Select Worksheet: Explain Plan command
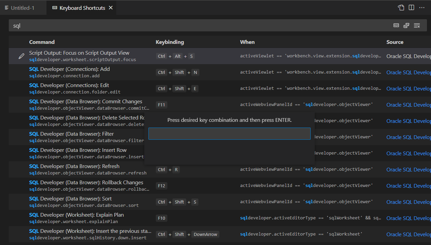The image size is (431, 245). click(x=76, y=215)
